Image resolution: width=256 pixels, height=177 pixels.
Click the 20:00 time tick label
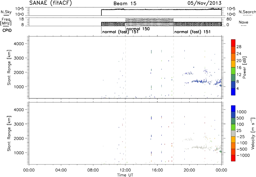(x=189, y=170)
